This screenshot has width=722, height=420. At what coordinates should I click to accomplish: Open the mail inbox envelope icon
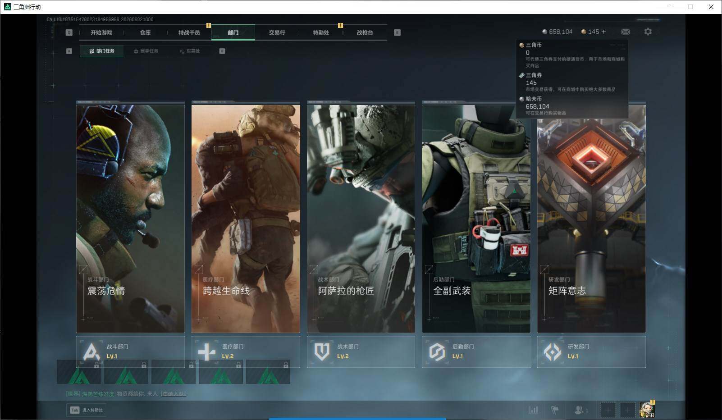point(626,32)
